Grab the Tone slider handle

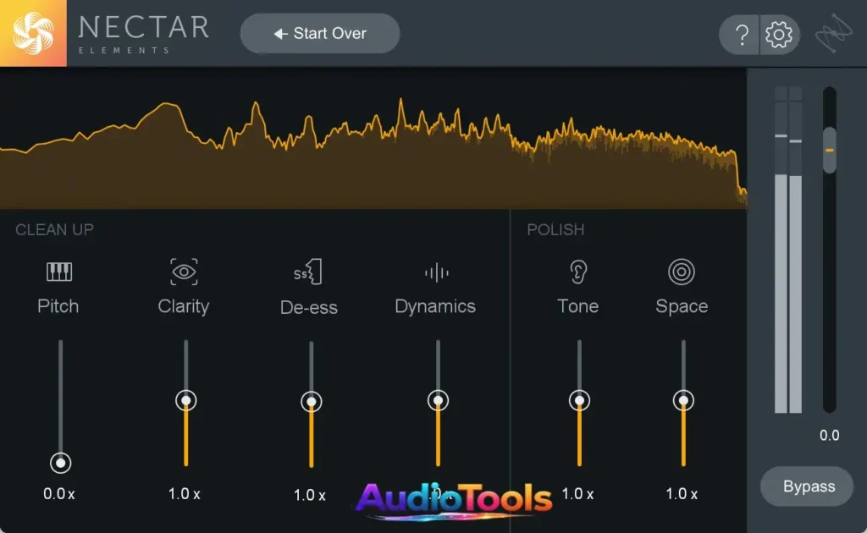pyautogui.click(x=578, y=398)
